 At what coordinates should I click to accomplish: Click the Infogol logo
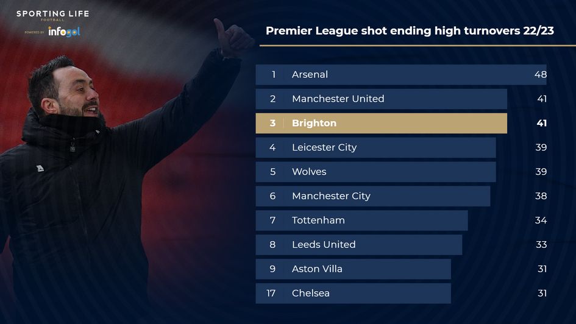click(x=64, y=32)
